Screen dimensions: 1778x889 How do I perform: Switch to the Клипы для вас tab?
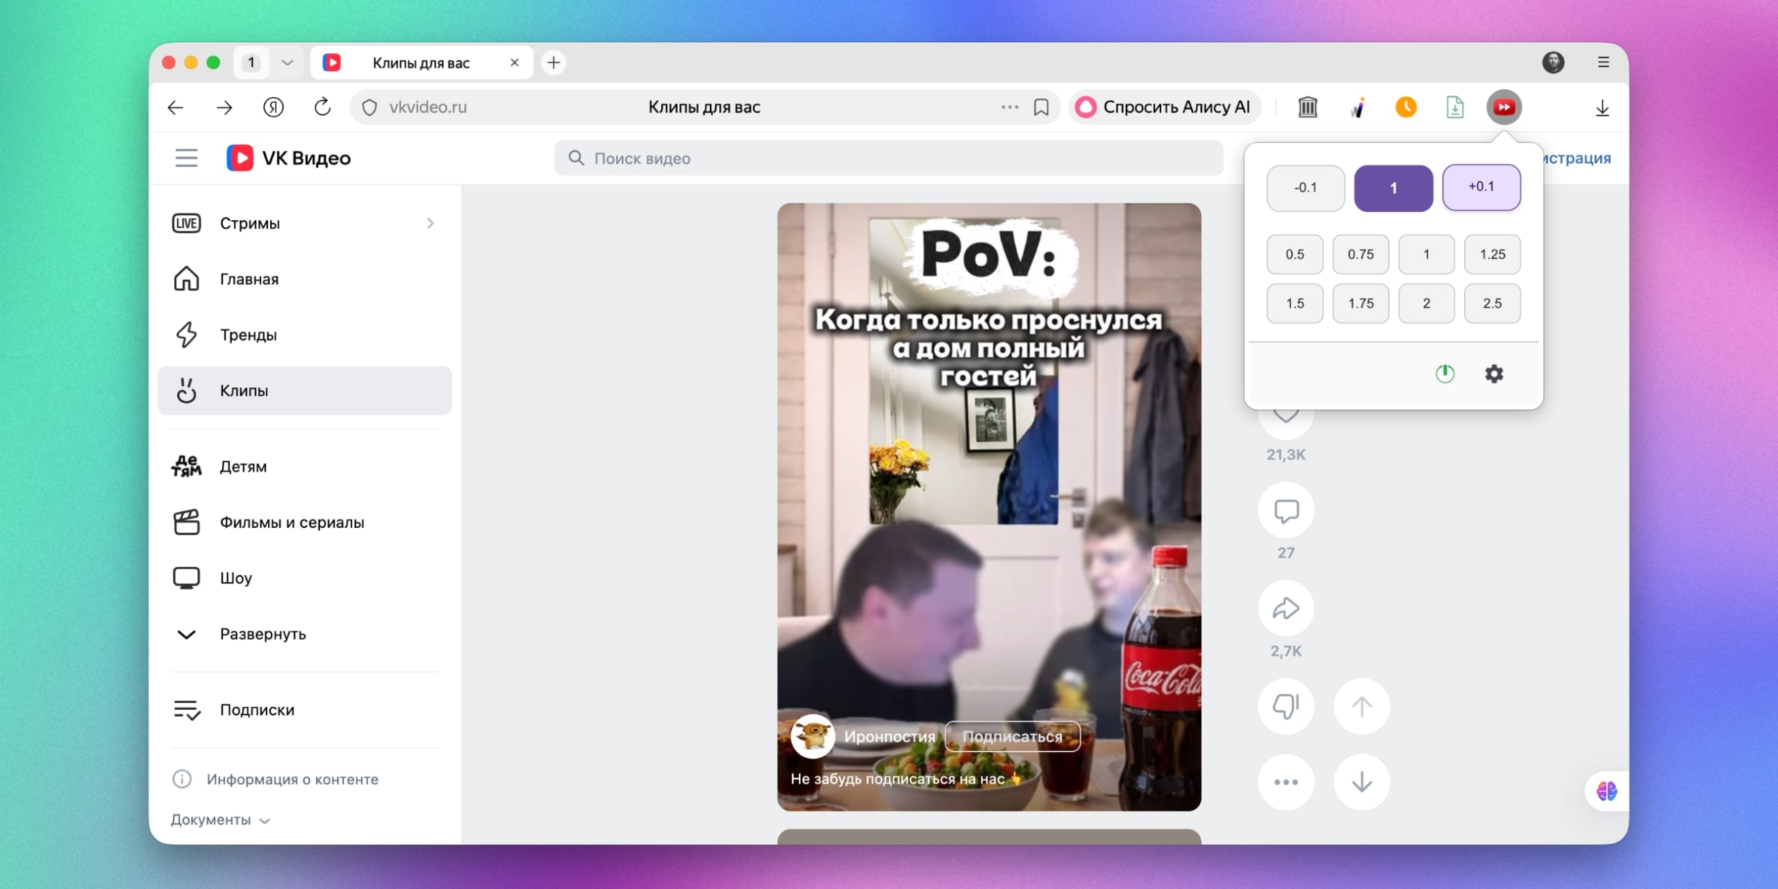coord(422,63)
